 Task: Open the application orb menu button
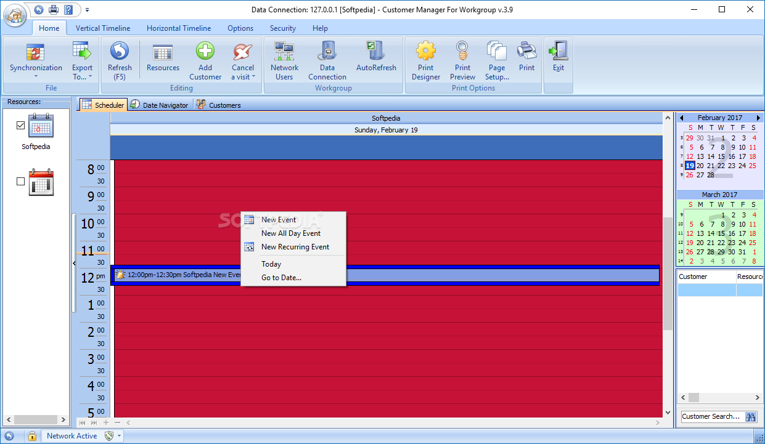pos(15,15)
